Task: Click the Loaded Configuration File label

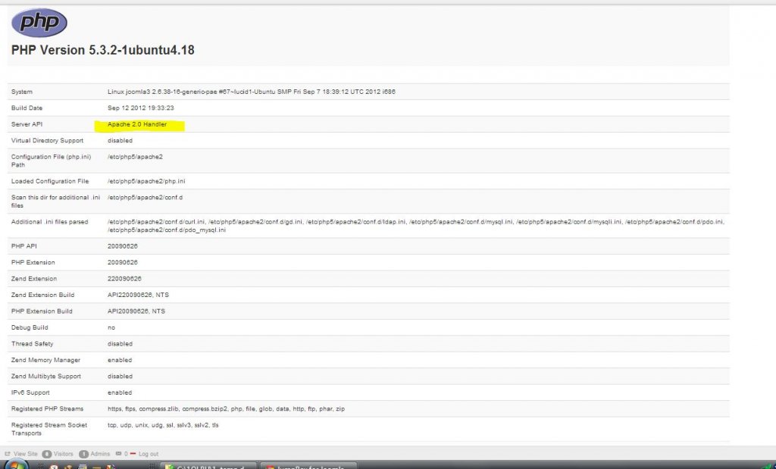Action: pos(50,181)
